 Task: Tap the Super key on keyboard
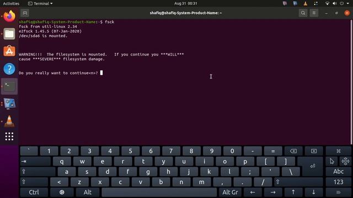point(62,192)
